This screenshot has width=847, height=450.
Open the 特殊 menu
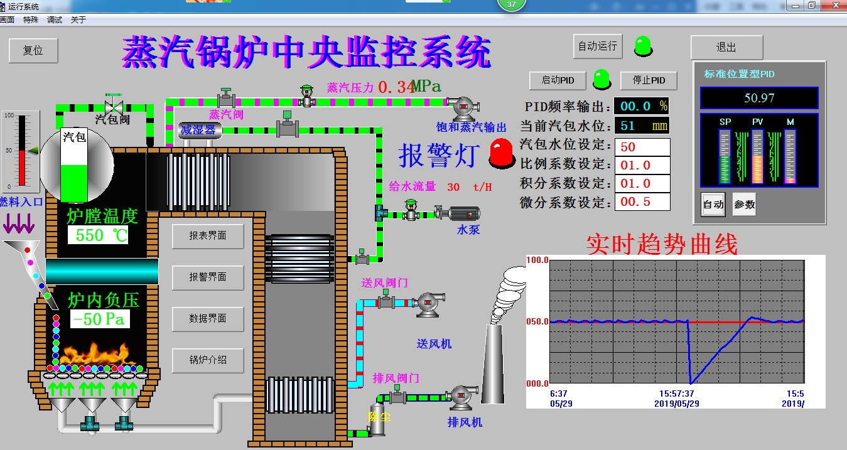pos(30,19)
